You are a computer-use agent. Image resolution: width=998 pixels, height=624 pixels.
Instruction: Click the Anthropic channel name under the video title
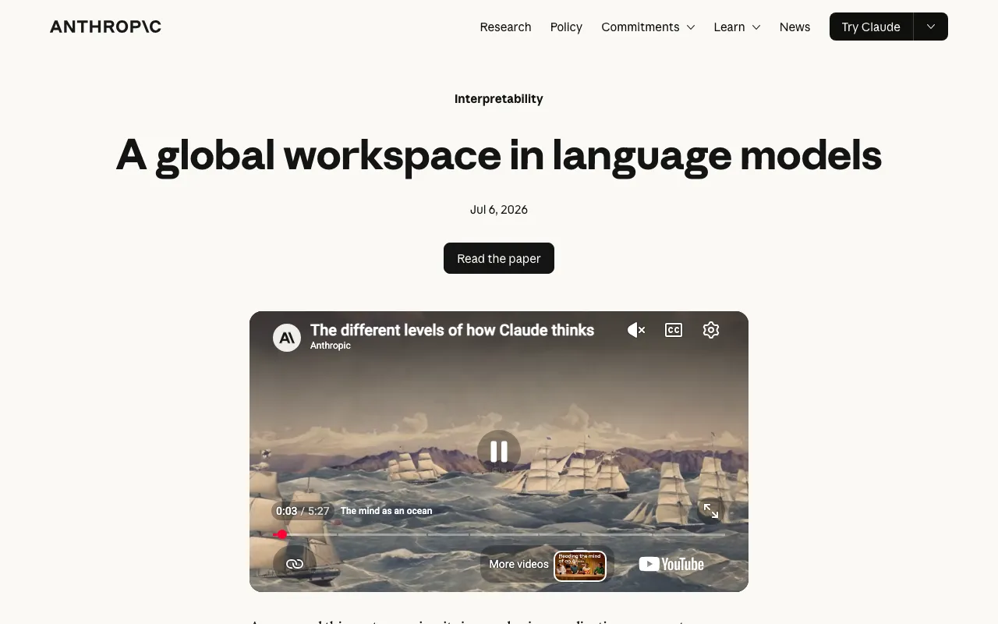coord(331,346)
